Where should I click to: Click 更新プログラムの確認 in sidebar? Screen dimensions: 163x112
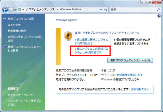point(21,19)
